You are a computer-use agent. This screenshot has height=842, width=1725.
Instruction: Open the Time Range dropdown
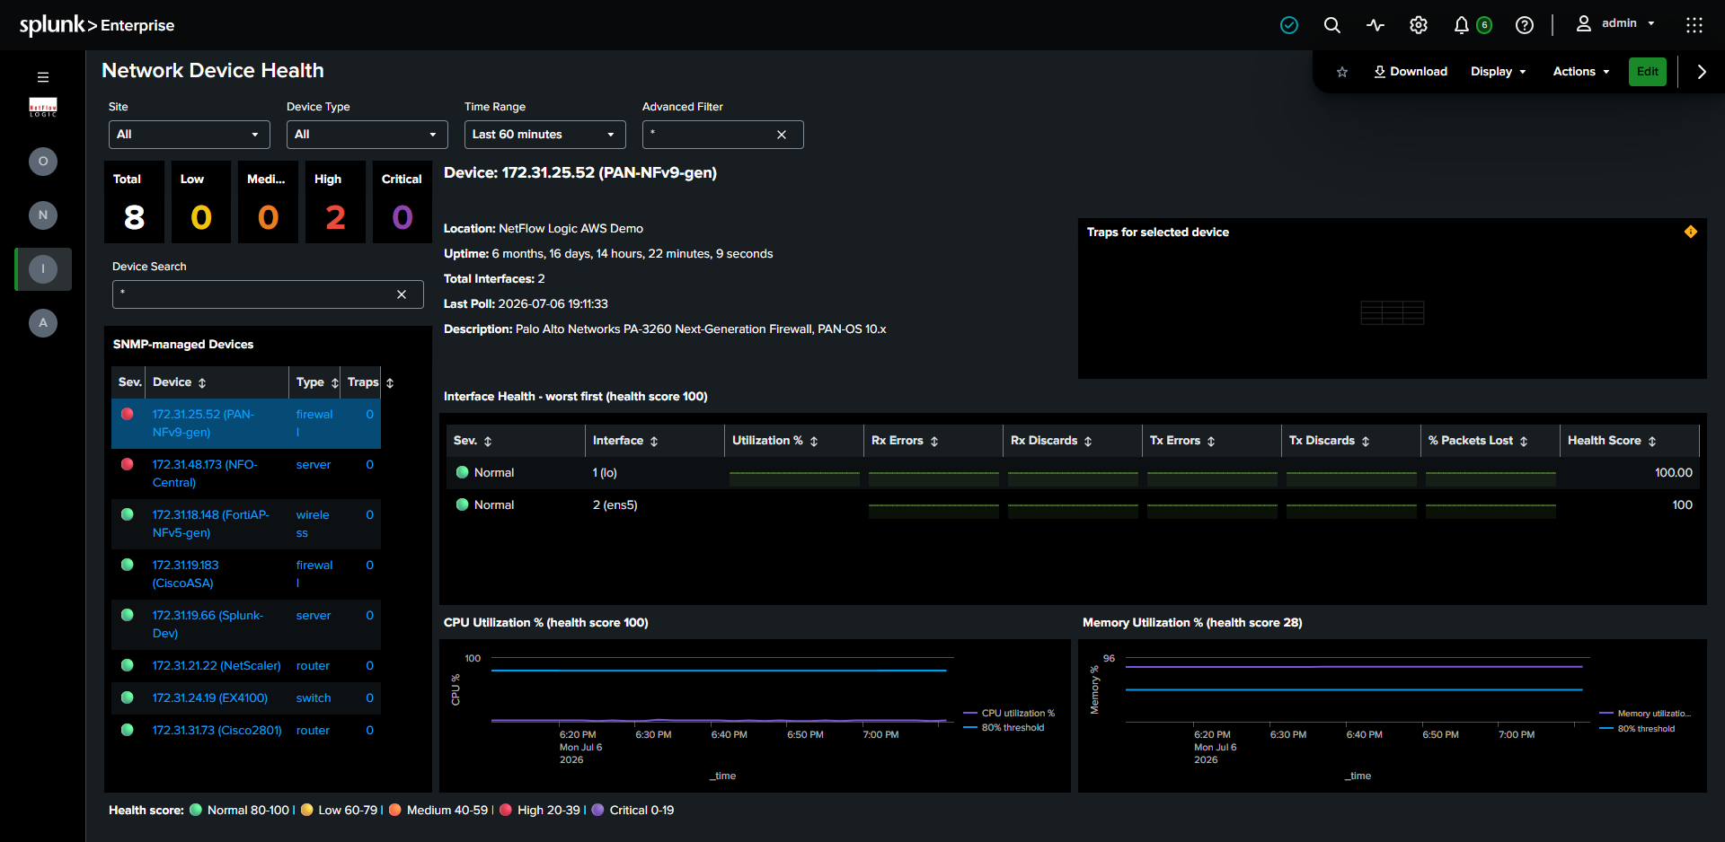point(545,135)
